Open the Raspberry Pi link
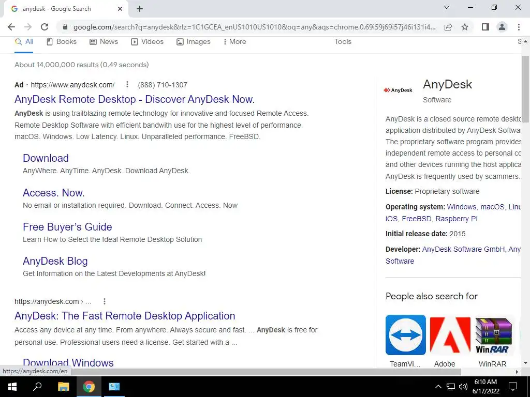 pos(457,219)
